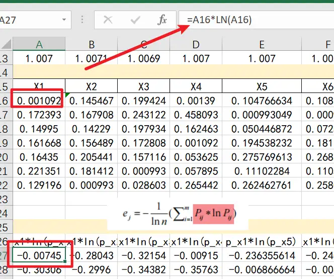Select cell B19 with 0.156489
This screenshot has height=279, width=334.
click(x=92, y=143)
